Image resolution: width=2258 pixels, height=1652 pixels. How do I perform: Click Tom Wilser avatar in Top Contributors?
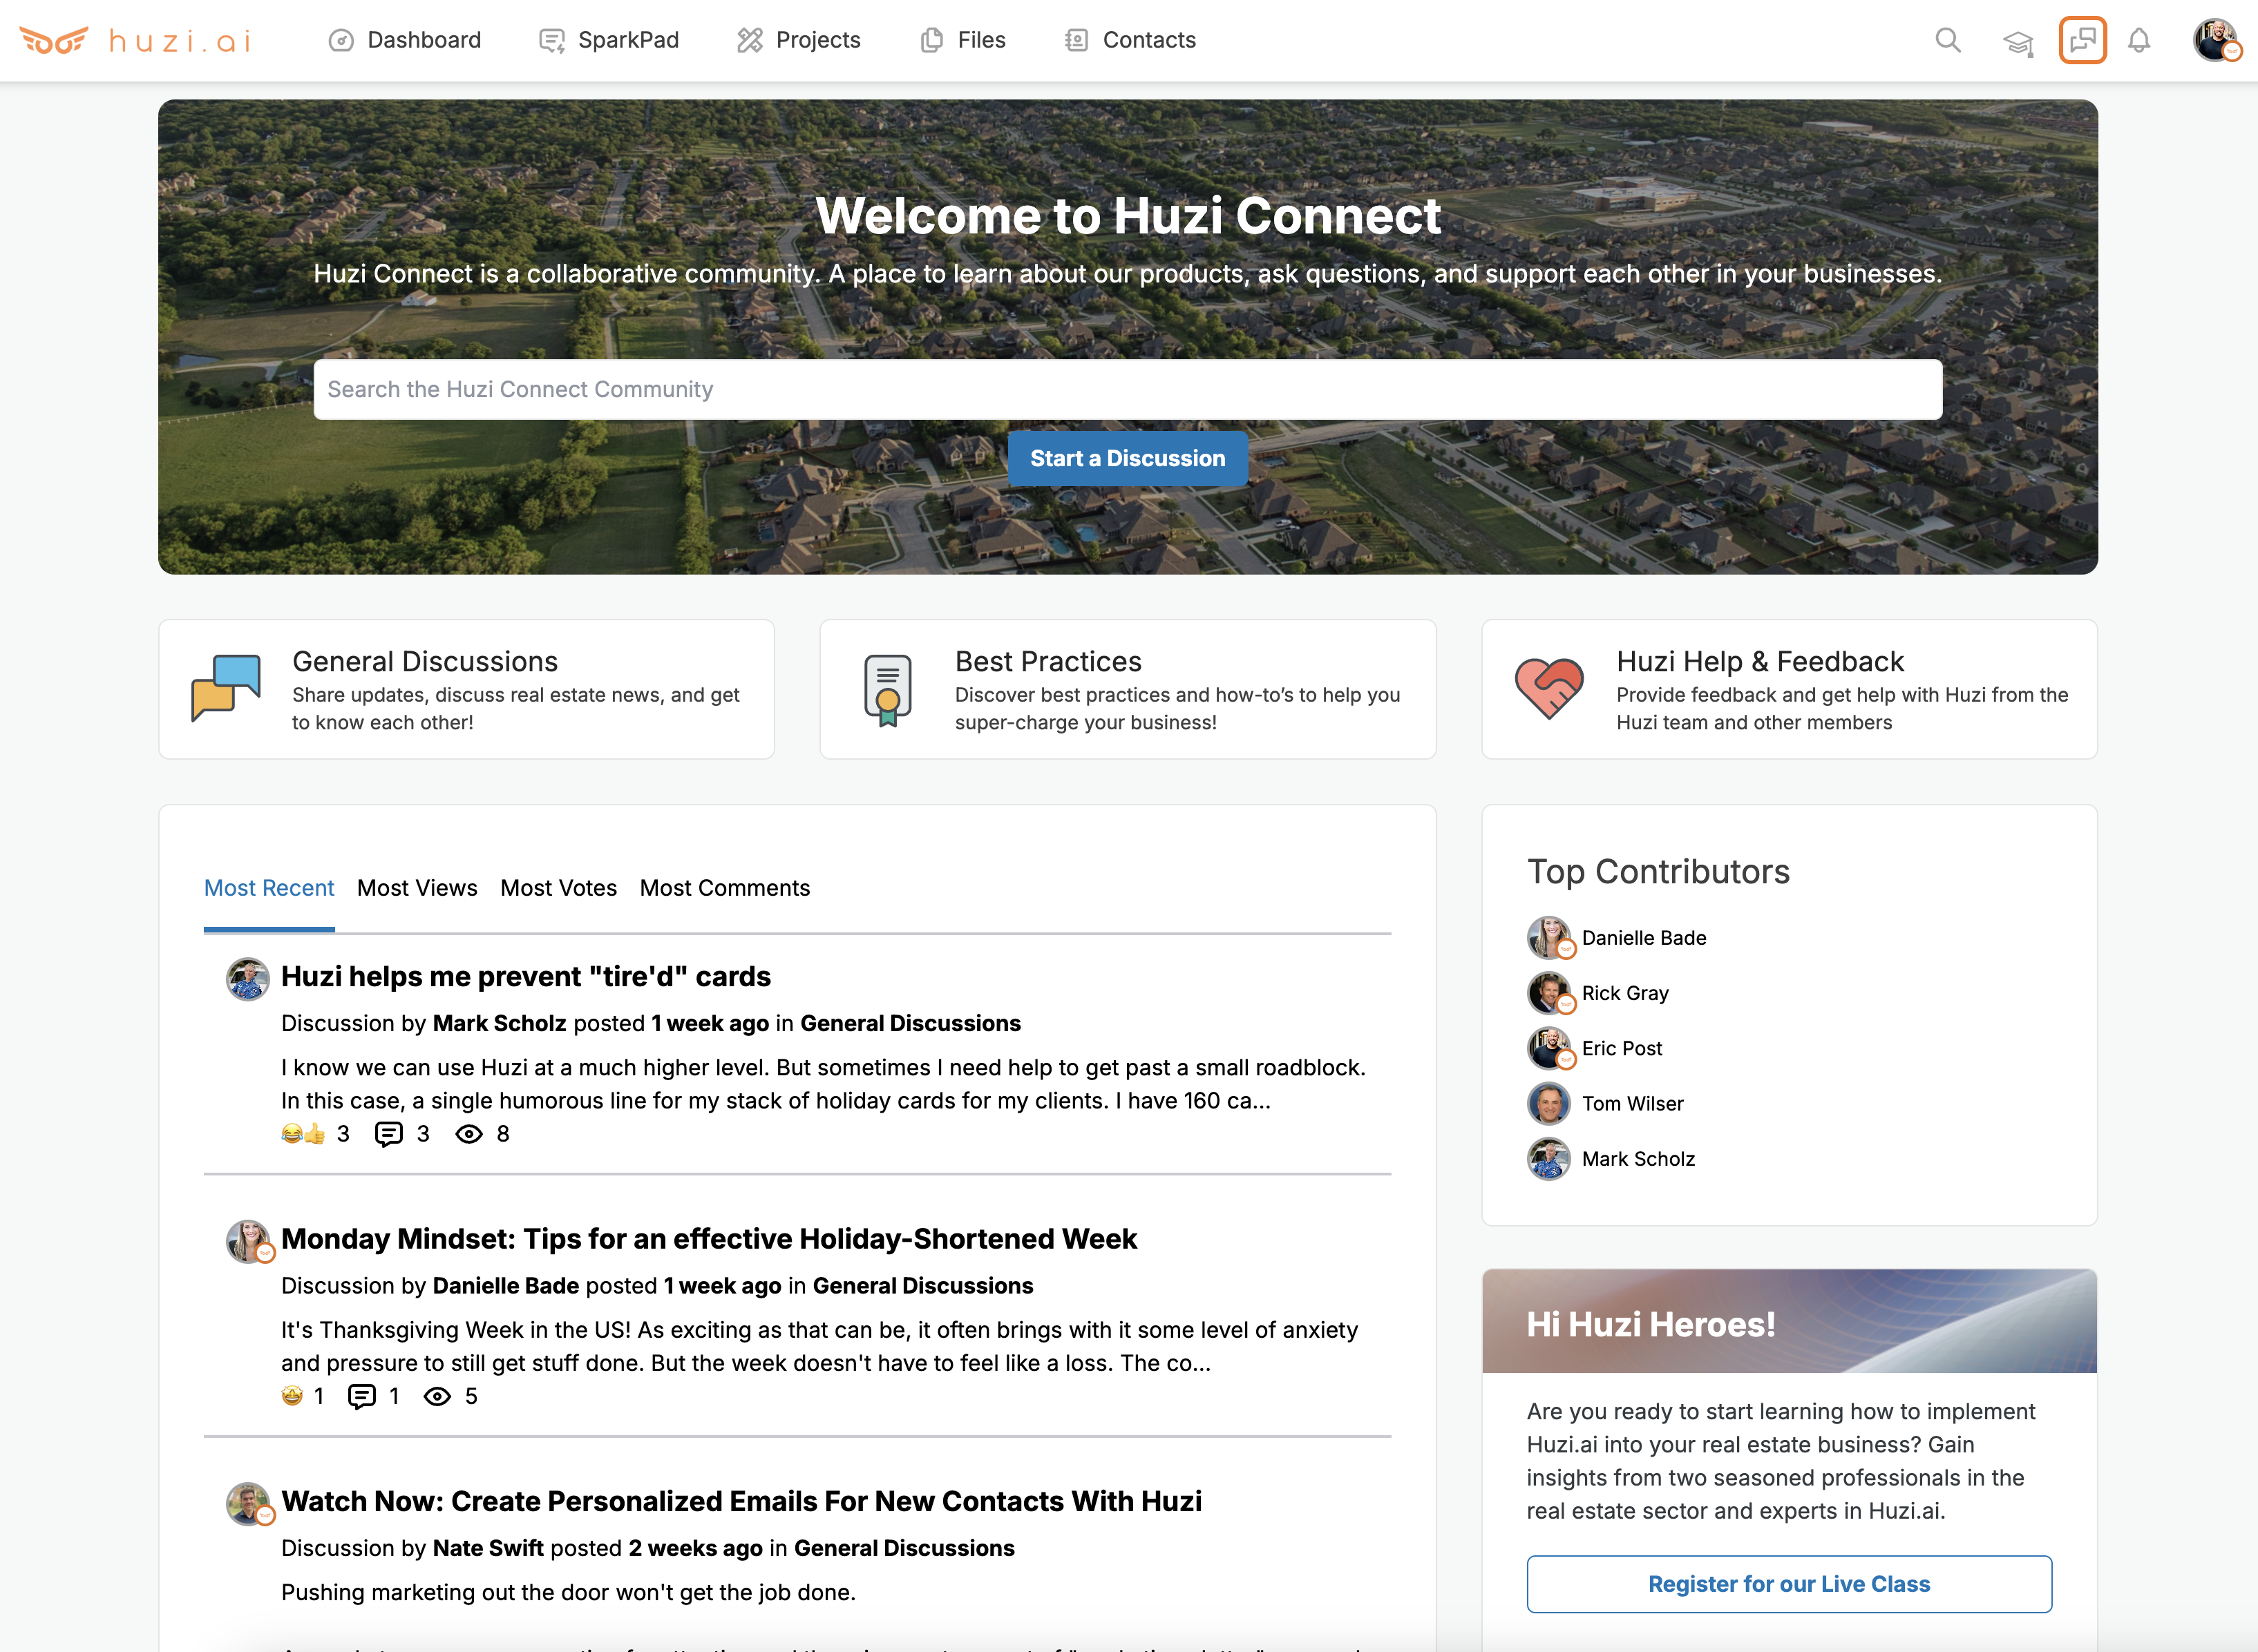(x=1548, y=1103)
